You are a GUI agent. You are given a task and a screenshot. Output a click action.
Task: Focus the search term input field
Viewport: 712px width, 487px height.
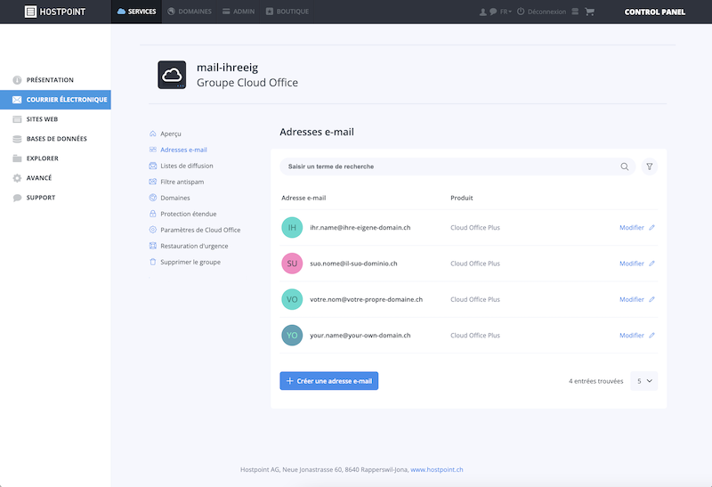coord(449,166)
